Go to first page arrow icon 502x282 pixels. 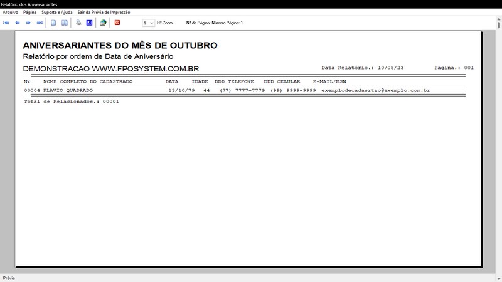(6, 23)
